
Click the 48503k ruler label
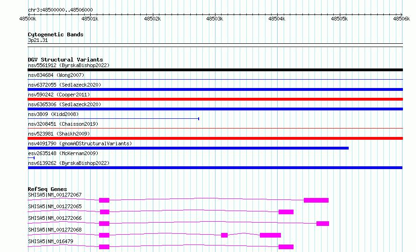tap(215, 19)
